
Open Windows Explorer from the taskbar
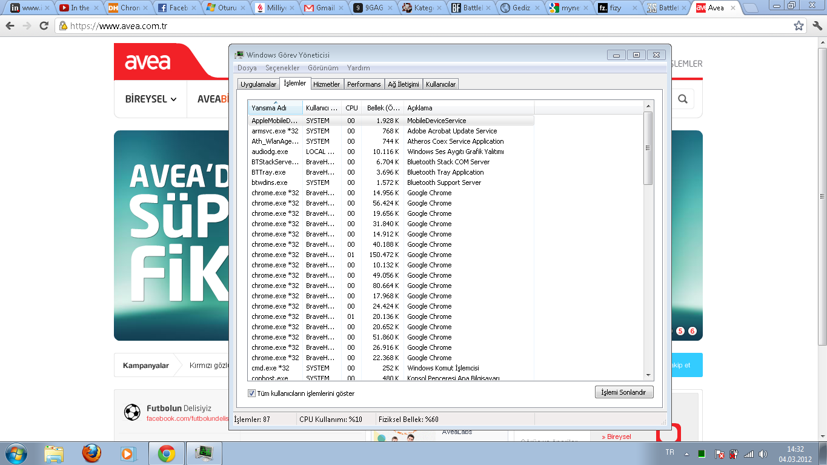point(54,453)
